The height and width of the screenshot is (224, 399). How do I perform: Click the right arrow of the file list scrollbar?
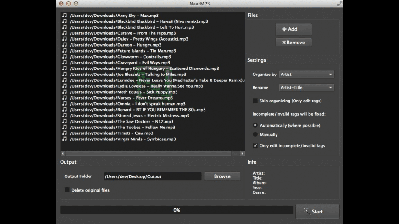[x=242, y=153]
